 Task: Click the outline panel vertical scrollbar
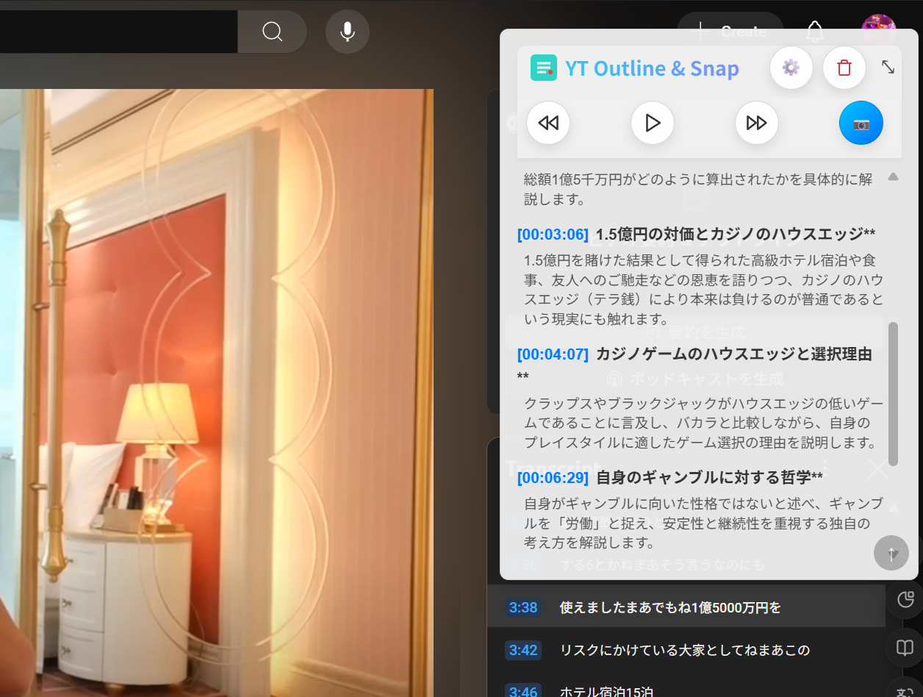pyautogui.click(x=893, y=393)
